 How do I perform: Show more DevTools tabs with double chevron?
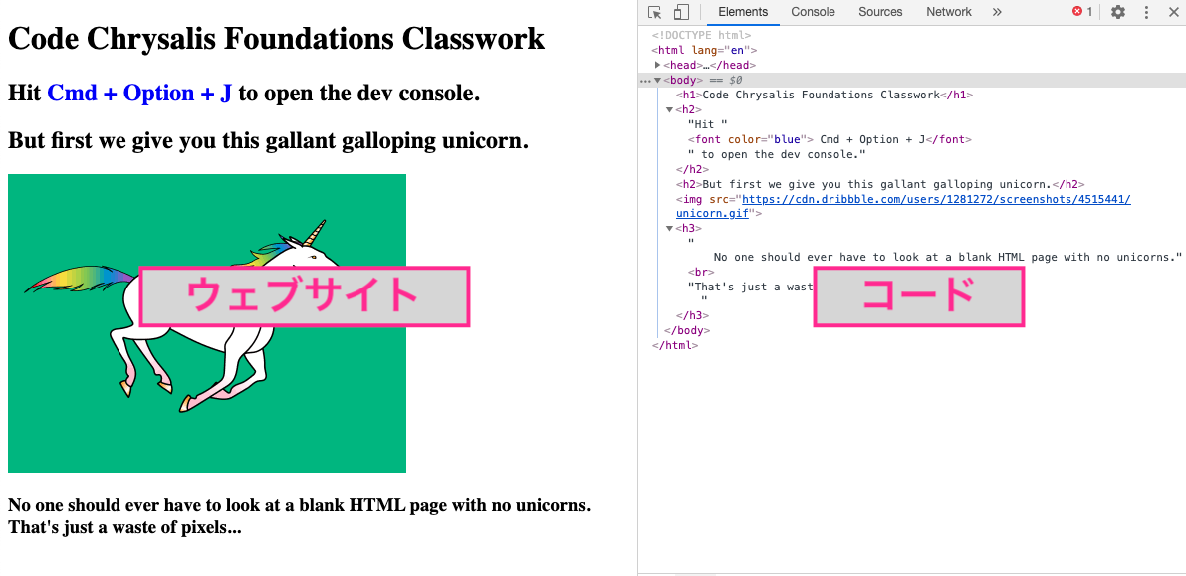click(997, 12)
